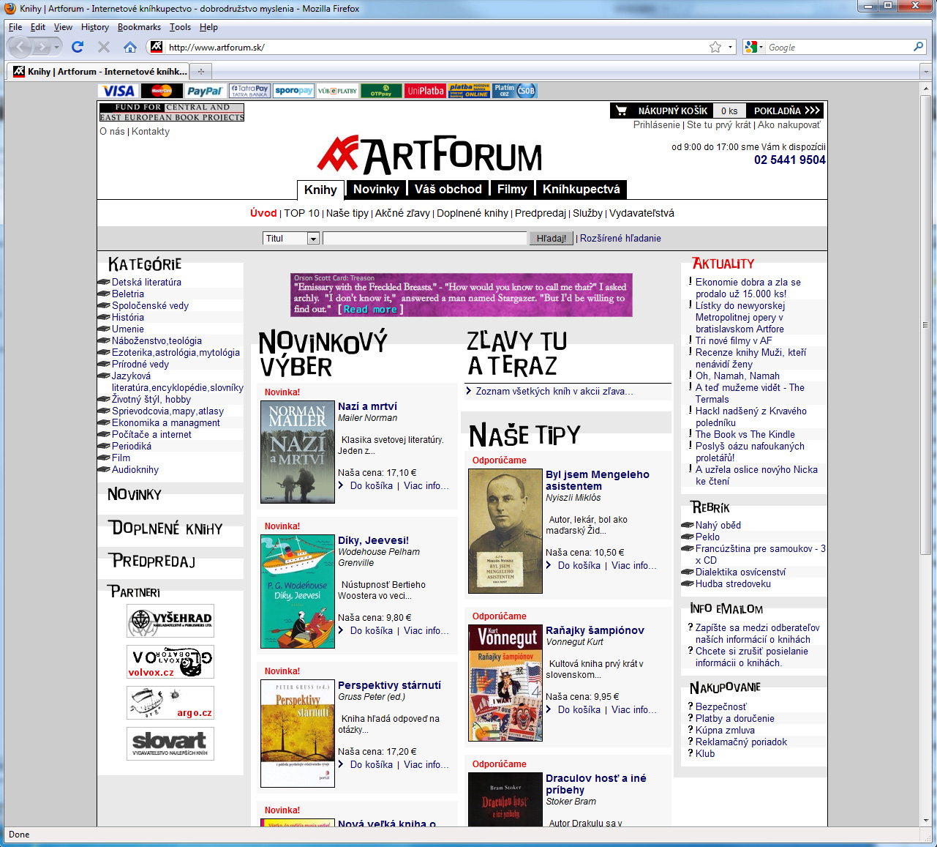The height and width of the screenshot is (847, 937).
Task: Open the File menu
Action: [15, 27]
